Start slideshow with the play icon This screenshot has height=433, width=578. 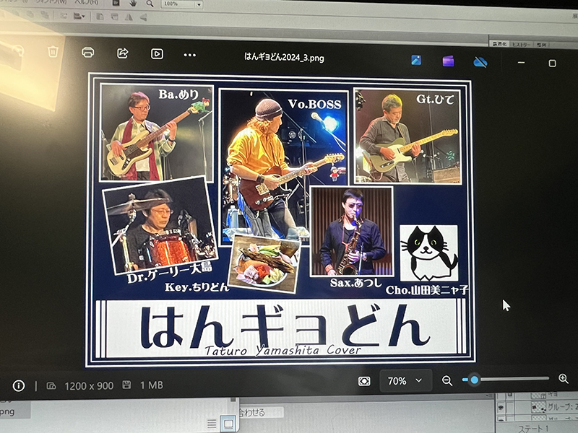[157, 54]
